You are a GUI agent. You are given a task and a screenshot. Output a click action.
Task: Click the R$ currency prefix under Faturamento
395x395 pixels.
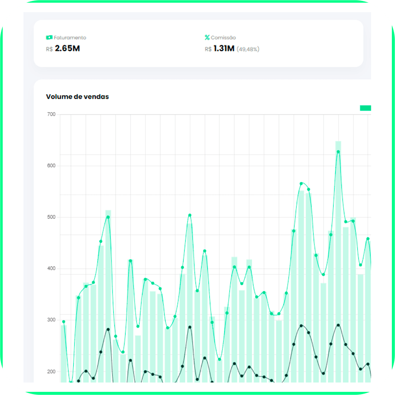(49, 49)
